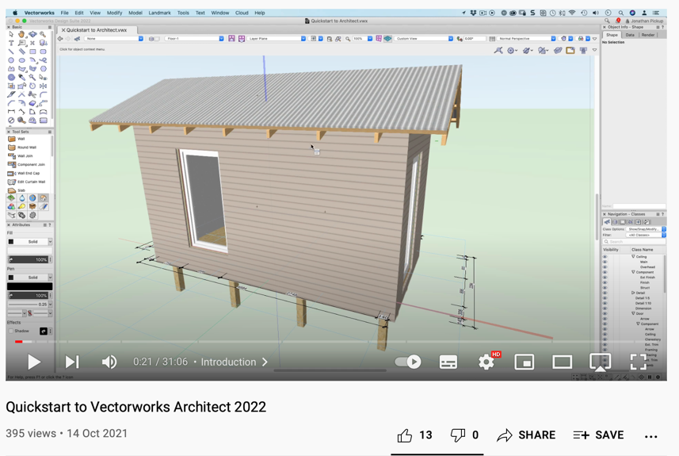
Task: Open the Vectorworks app menu
Action: click(x=39, y=13)
